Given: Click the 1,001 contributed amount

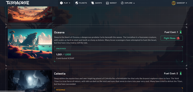Looking at the screenshot, I should coord(59,55).
